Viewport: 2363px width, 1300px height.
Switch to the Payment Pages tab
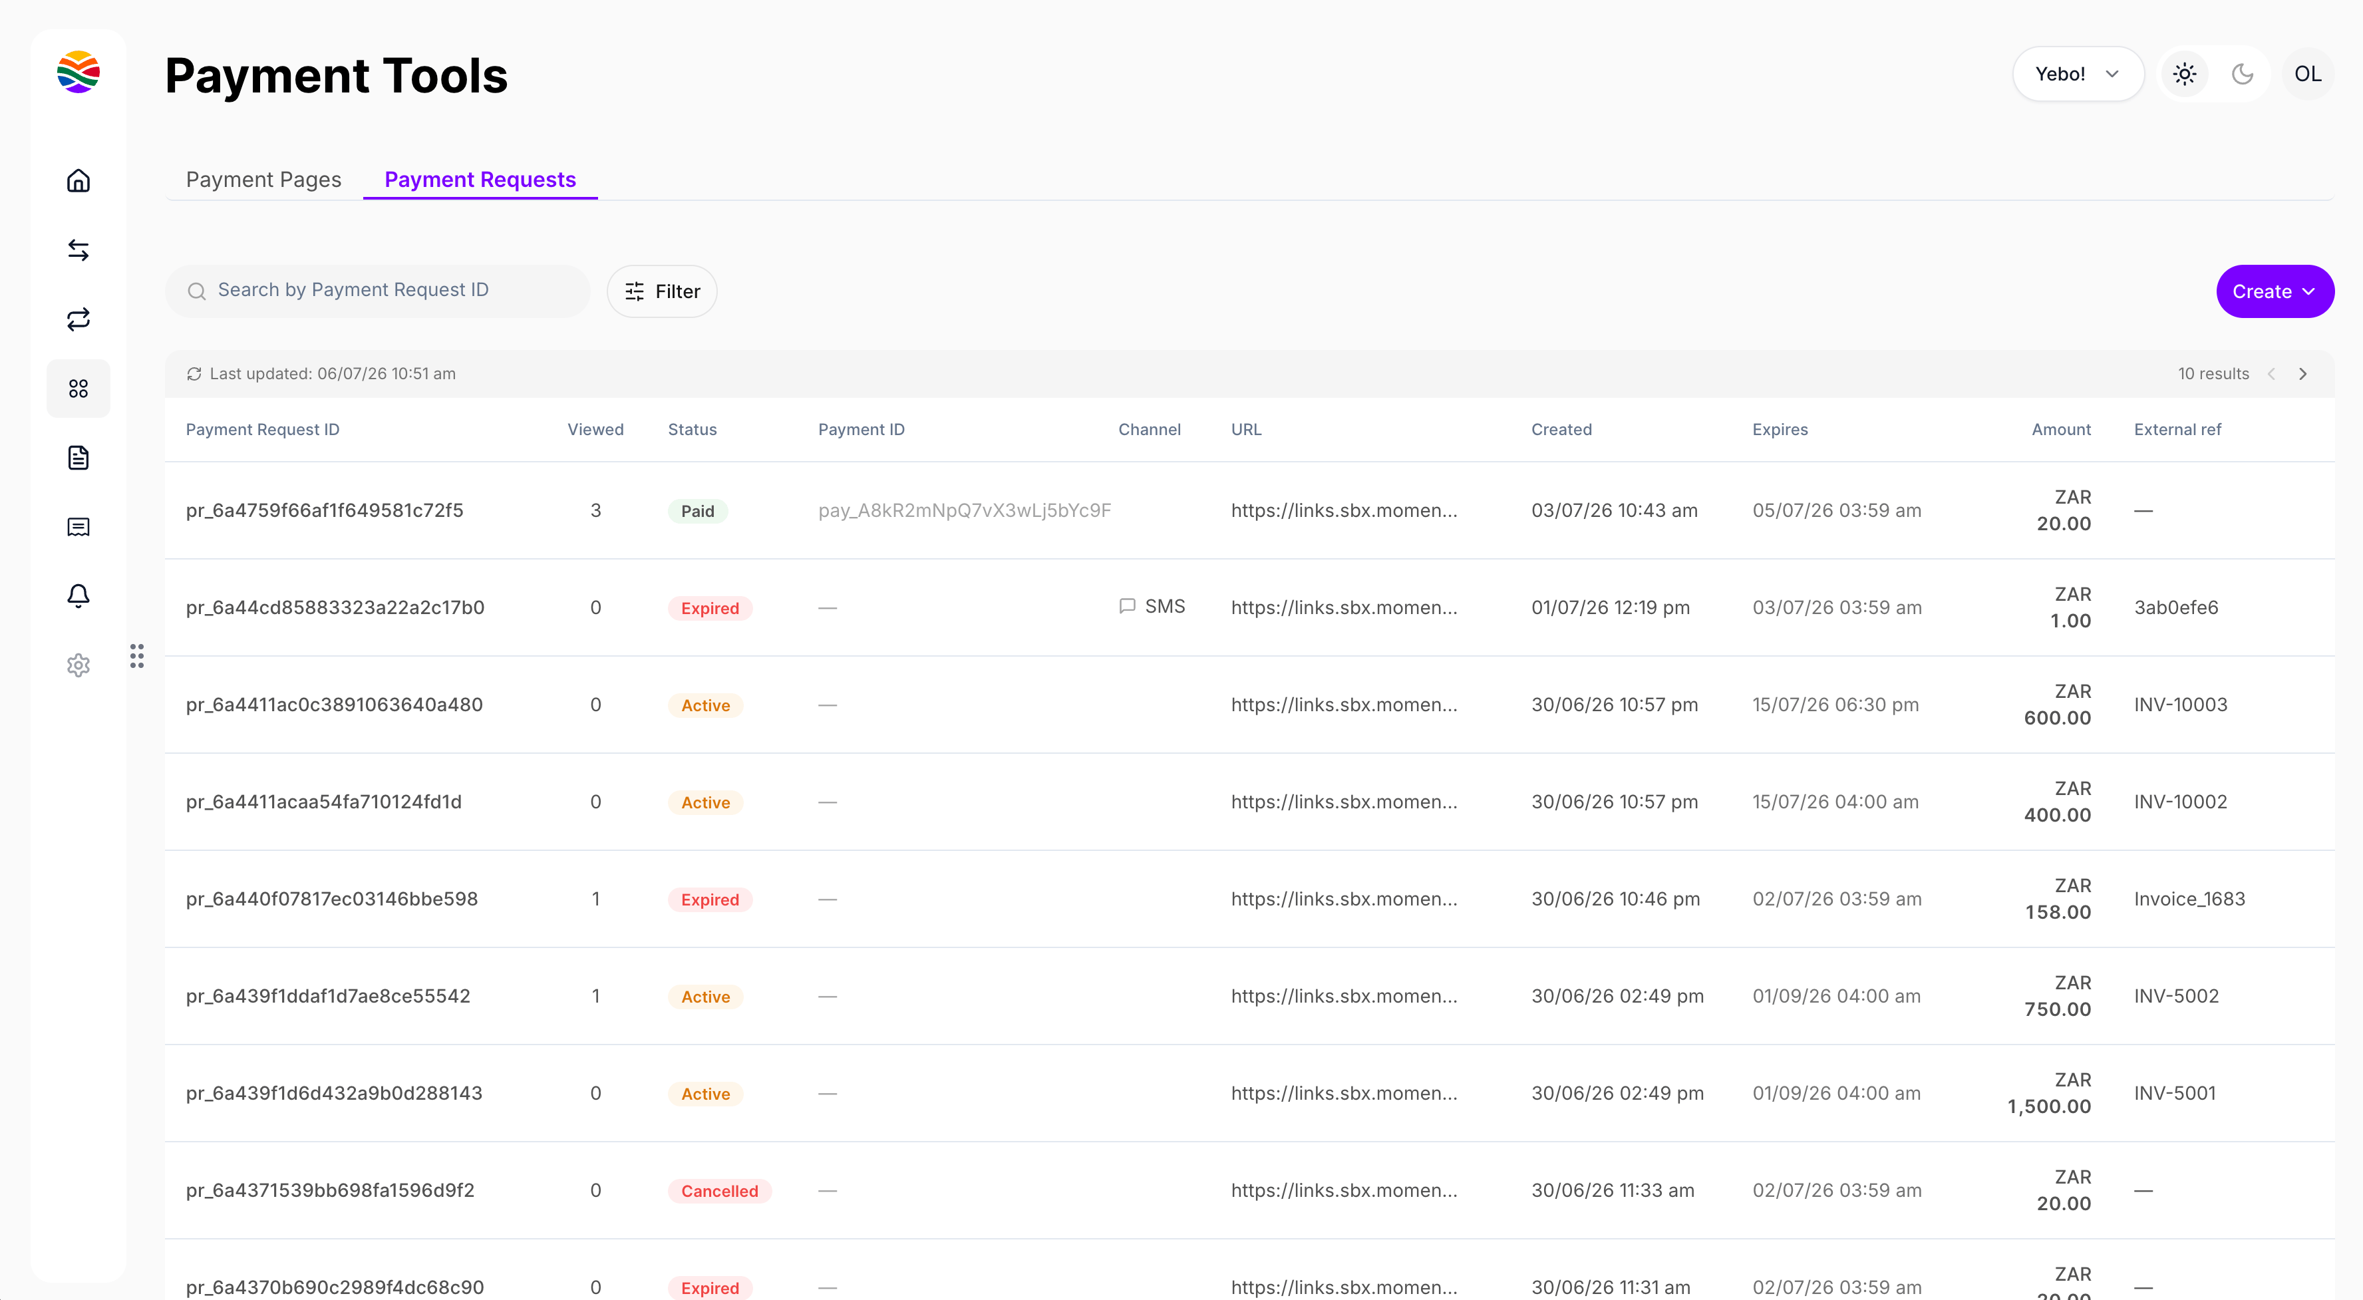click(263, 180)
